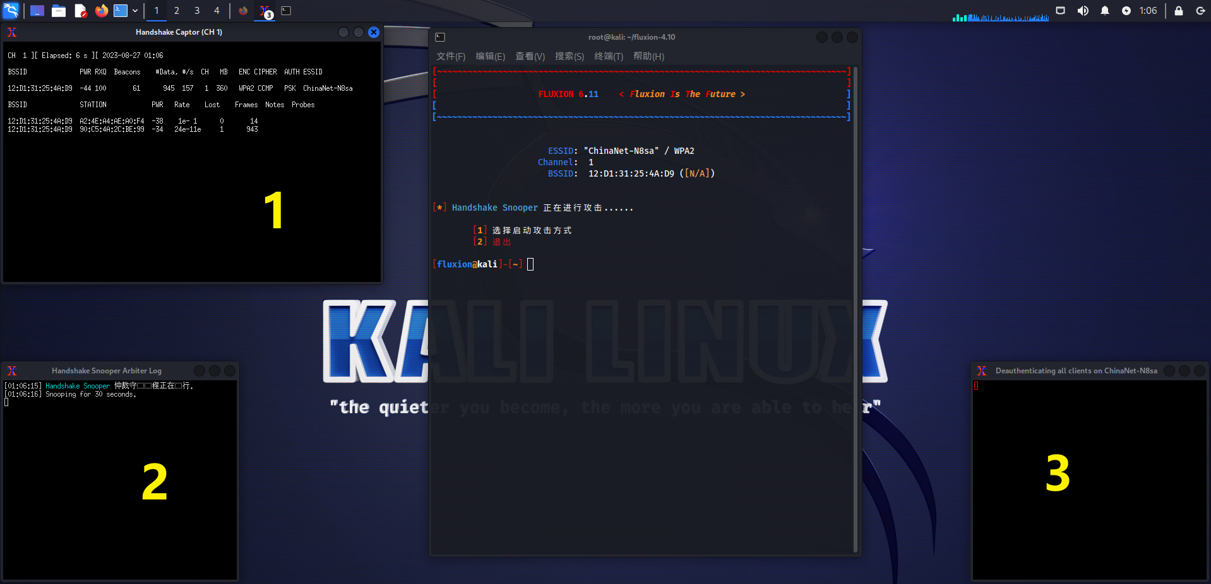The width and height of the screenshot is (1211, 584).
Task: Launch Firefox from the panel launcher
Action: point(101,11)
